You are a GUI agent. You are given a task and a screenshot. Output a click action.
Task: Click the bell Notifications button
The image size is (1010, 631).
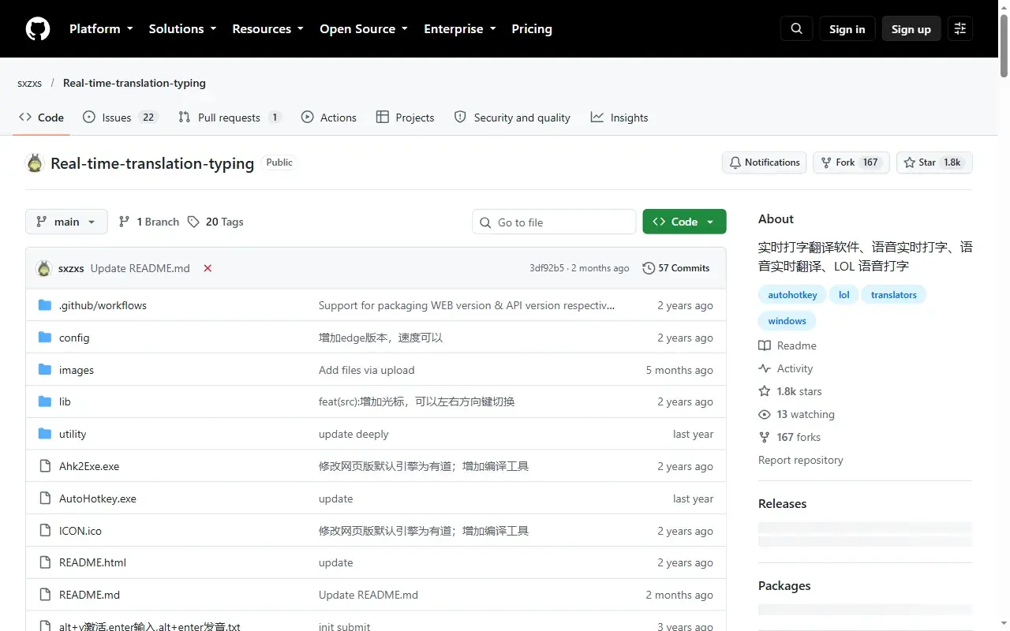click(x=764, y=162)
